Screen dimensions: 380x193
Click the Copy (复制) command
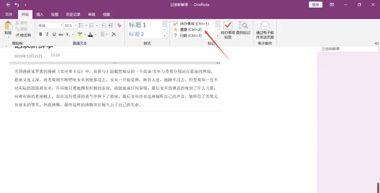click(21, 29)
